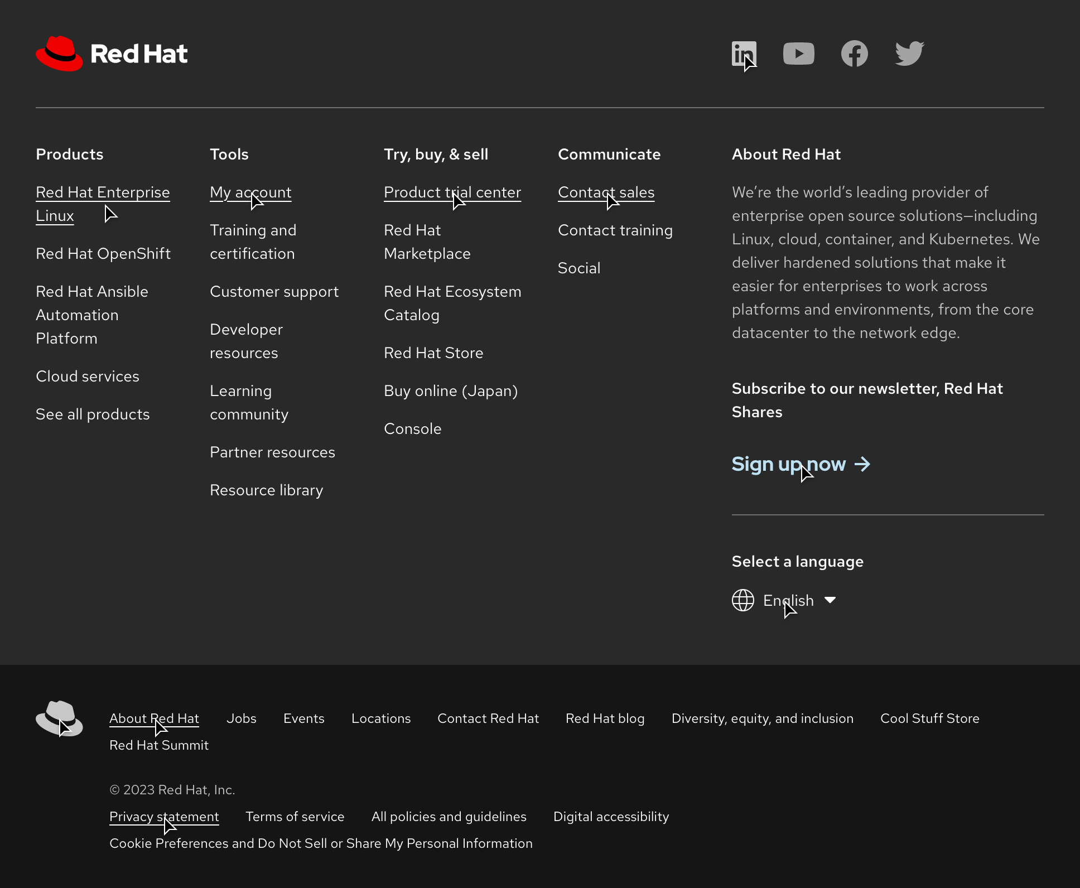Open Cookie Preferences toggle settings
Screen dimensions: 1080x888
(321, 843)
